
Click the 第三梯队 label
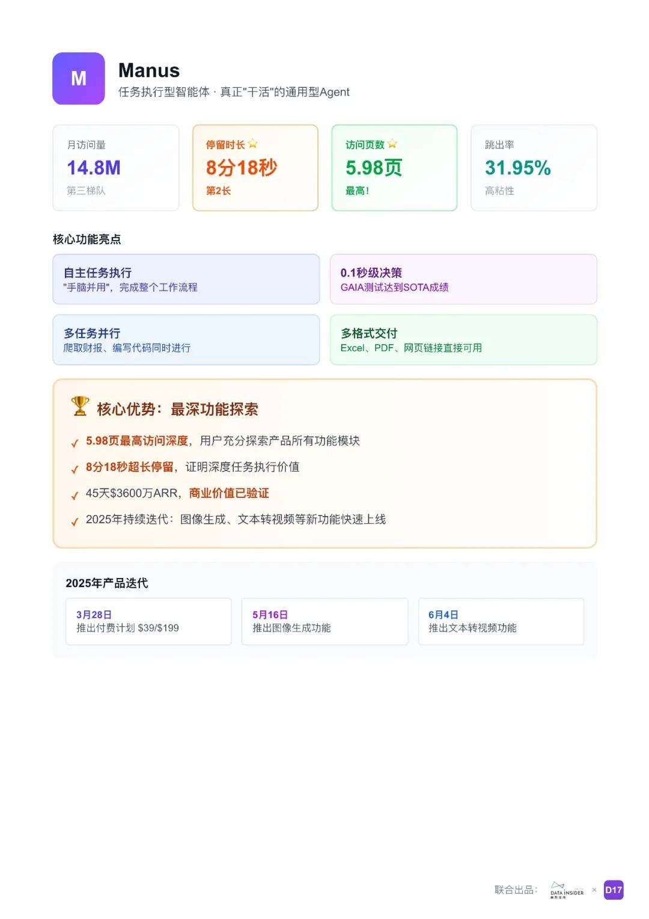(x=86, y=191)
